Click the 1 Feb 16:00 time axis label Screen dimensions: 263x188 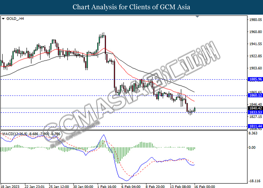pos(107,186)
